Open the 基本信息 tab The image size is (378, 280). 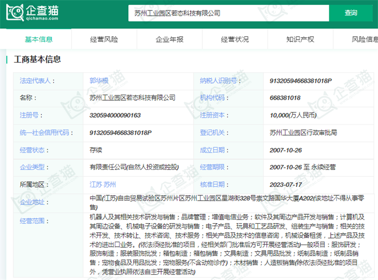[x=39, y=39]
